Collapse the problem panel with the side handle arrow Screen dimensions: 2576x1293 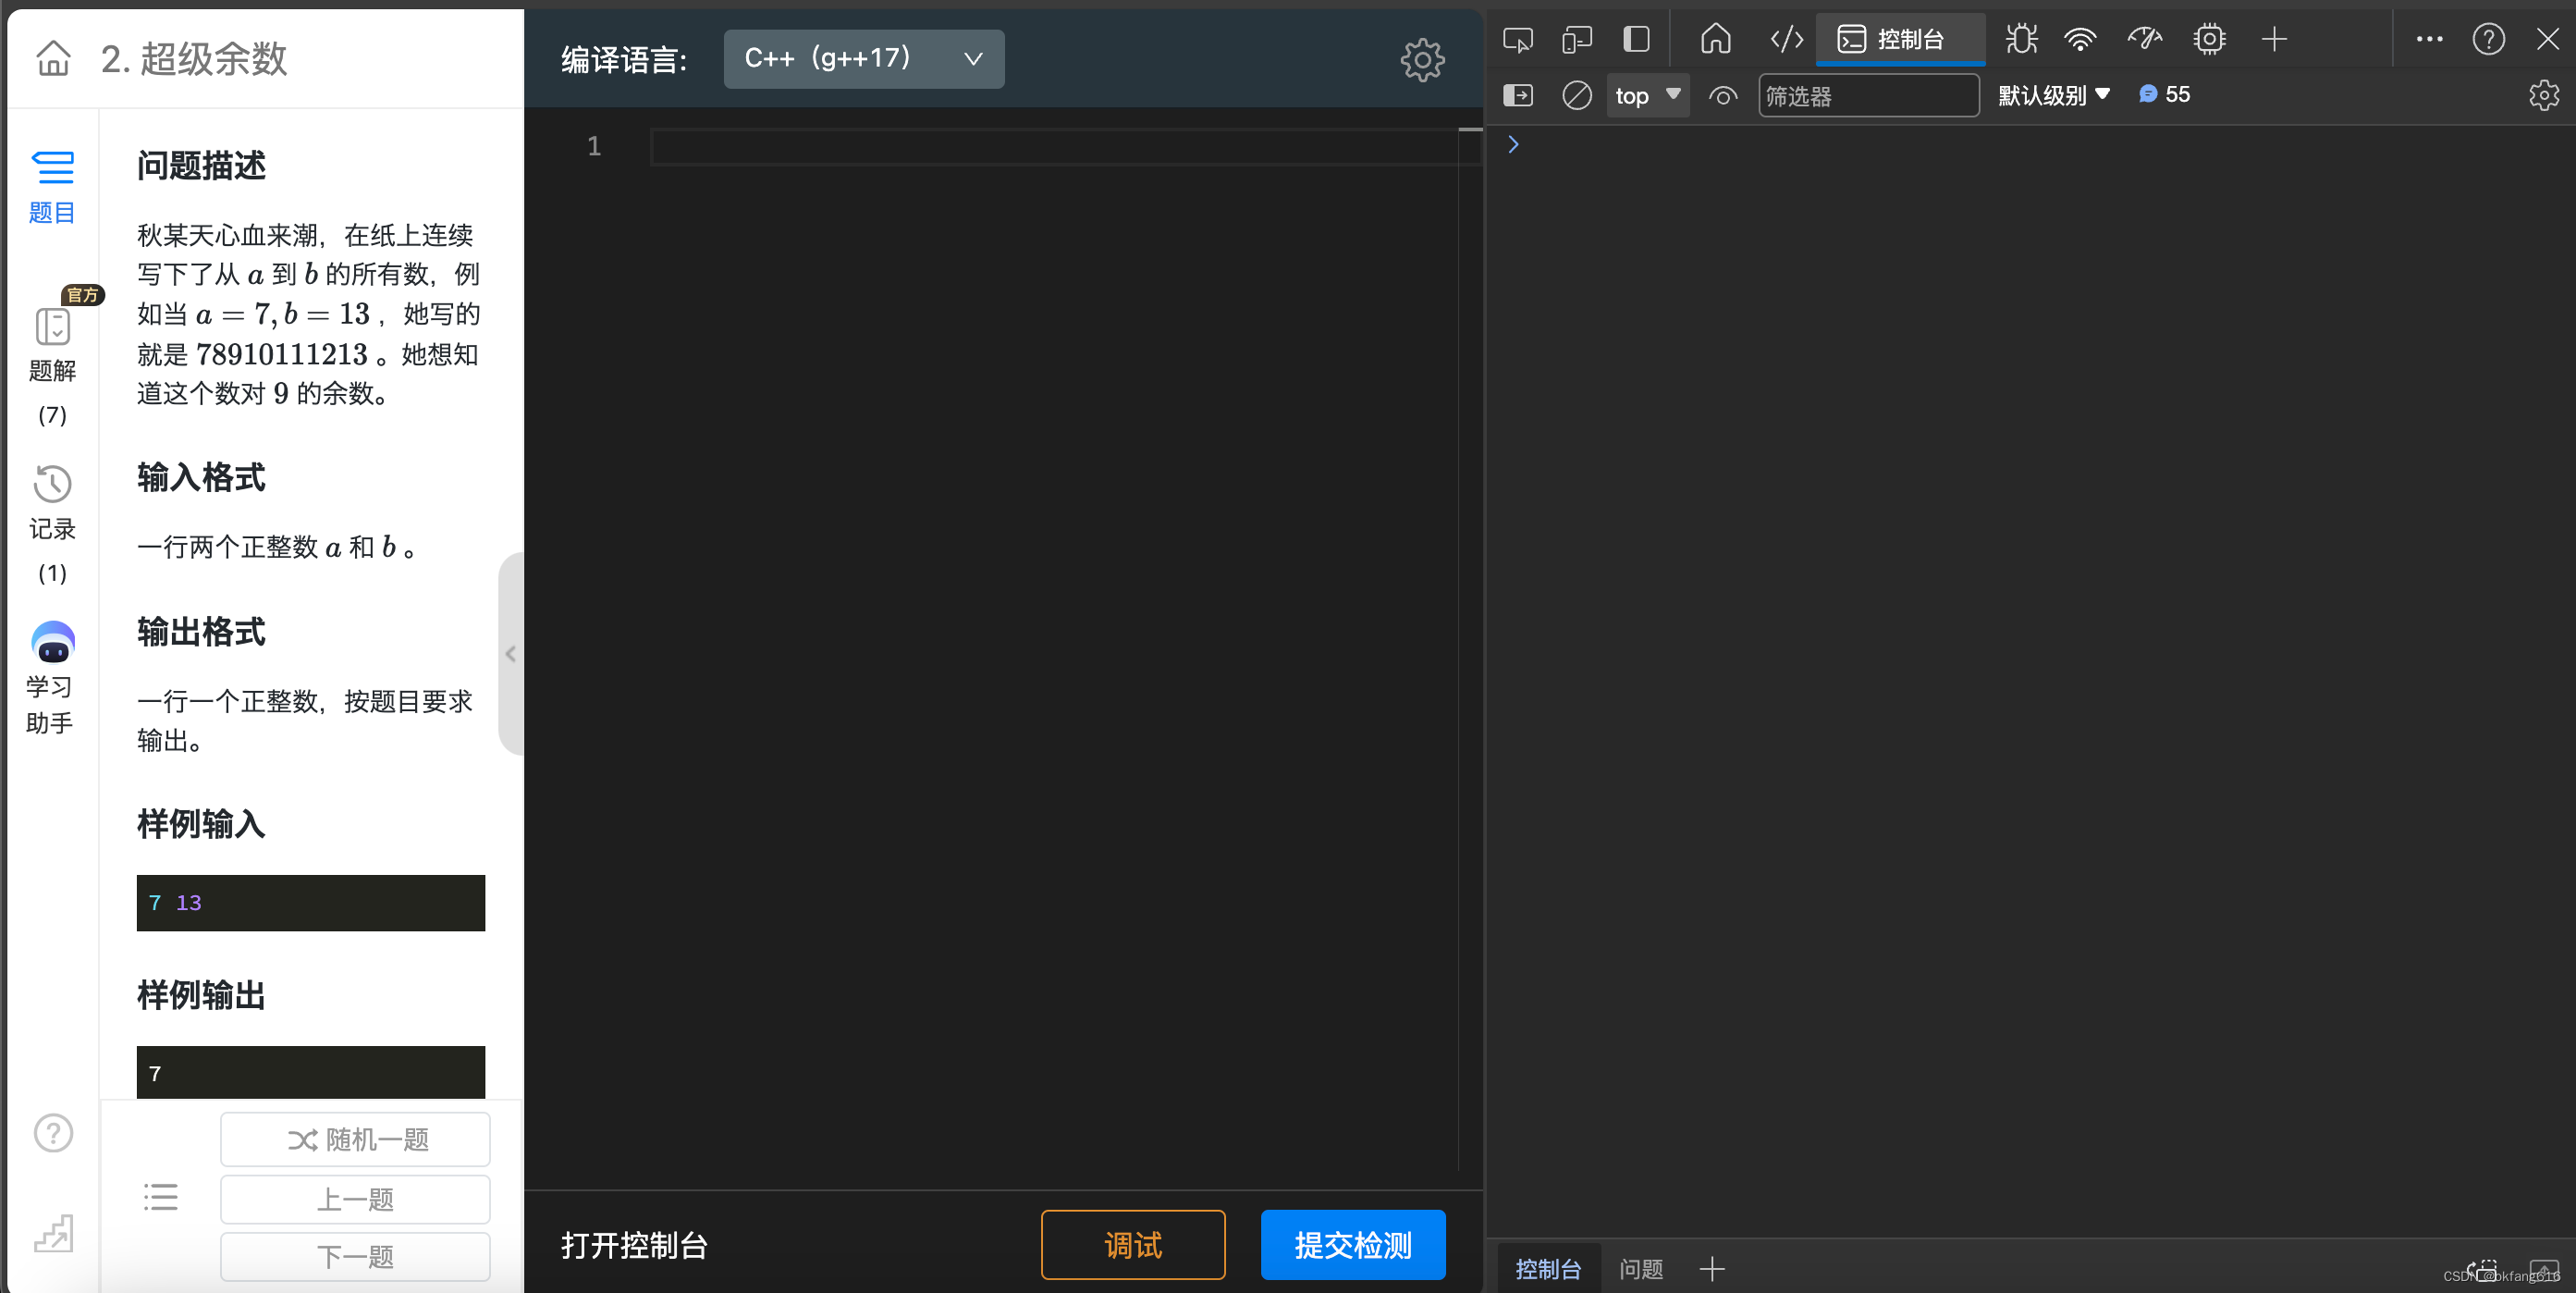[510, 654]
